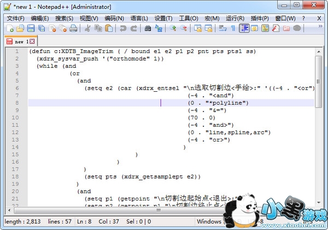This screenshot has width=328, height=230.
Task: Close the 'new 1' tab with its red X
Action: [x=32, y=42]
